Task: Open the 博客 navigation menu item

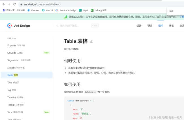Action: click(x=172, y=26)
